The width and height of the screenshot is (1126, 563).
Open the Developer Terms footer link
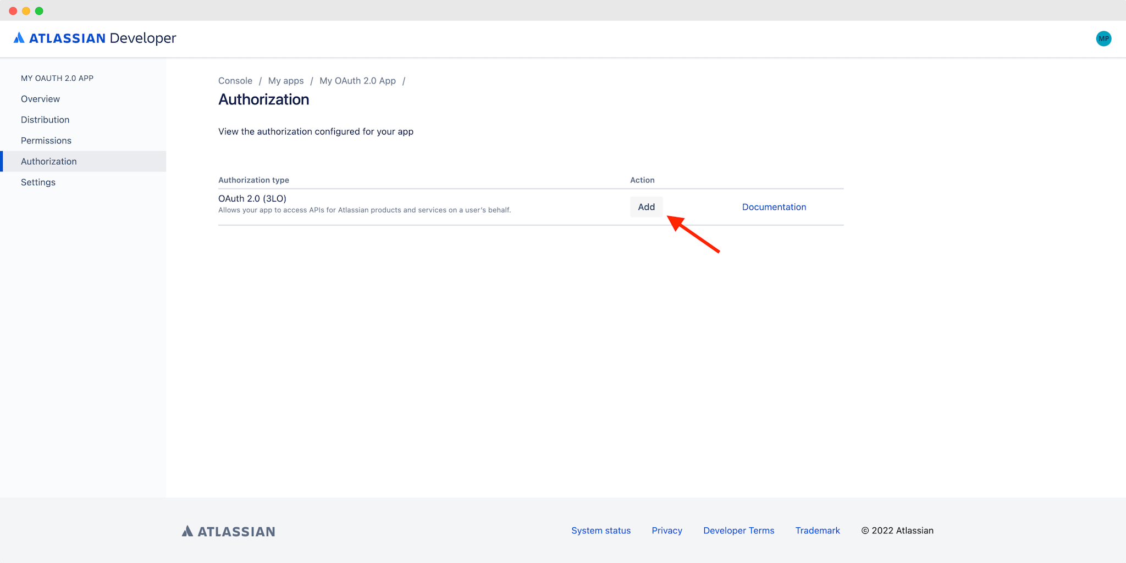coord(739,531)
